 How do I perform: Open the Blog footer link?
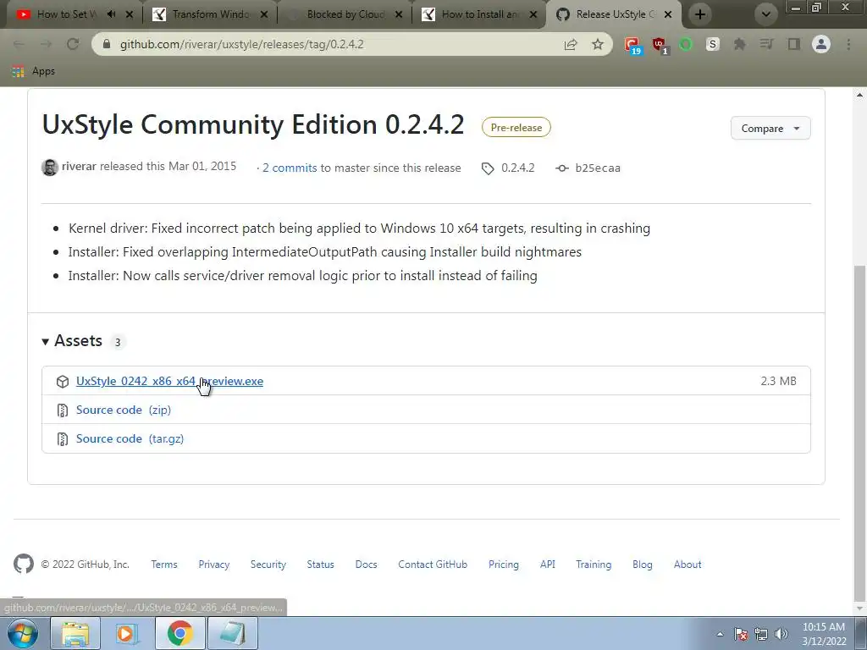(643, 565)
